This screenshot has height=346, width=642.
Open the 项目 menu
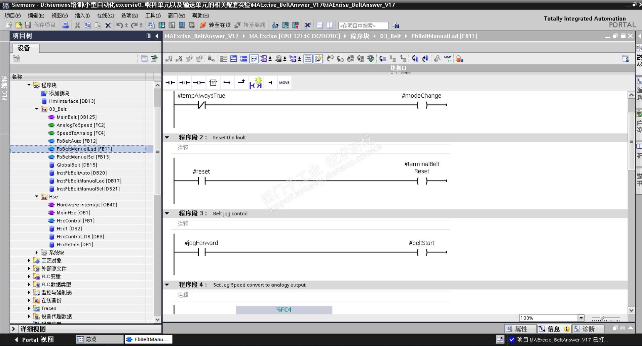[x=13, y=15]
